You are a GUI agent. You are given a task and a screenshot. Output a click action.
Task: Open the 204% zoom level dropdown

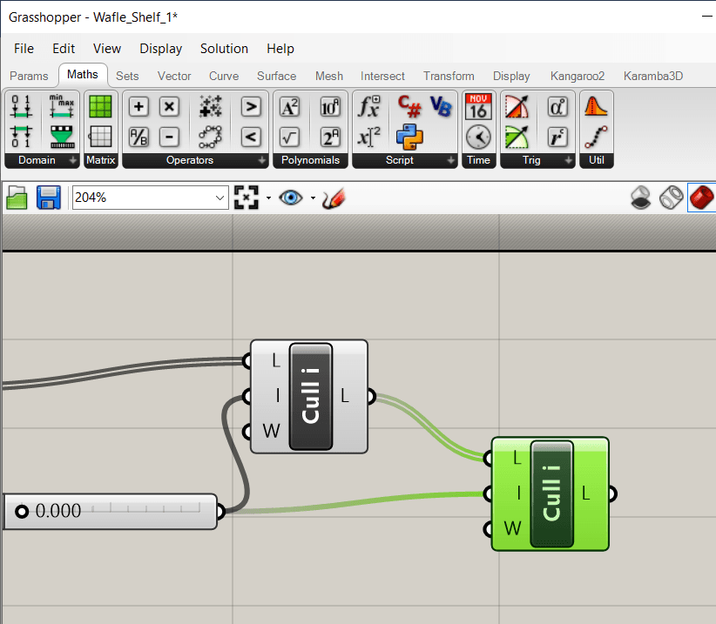click(219, 198)
